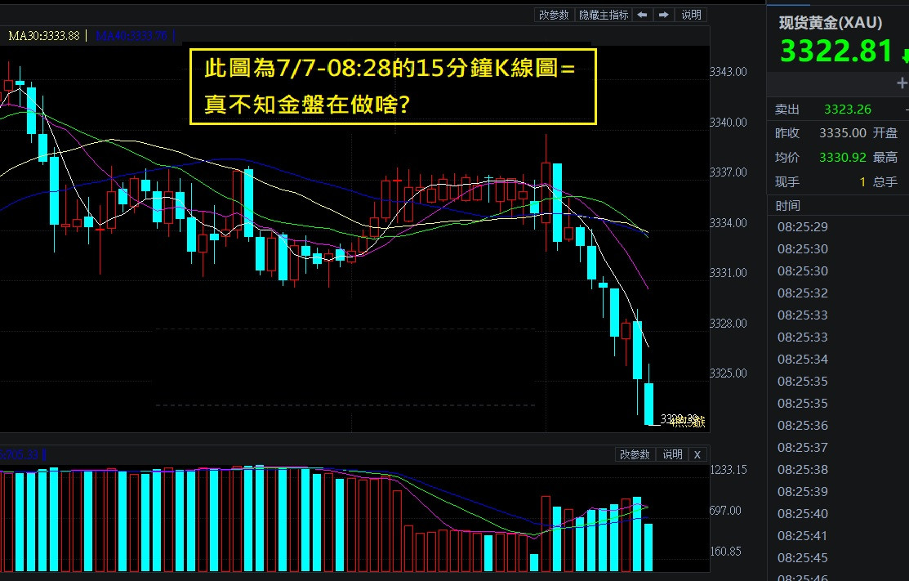909x581 pixels.
Task: Click the 现货黄金(XAU) instrument title
Action: click(x=830, y=23)
